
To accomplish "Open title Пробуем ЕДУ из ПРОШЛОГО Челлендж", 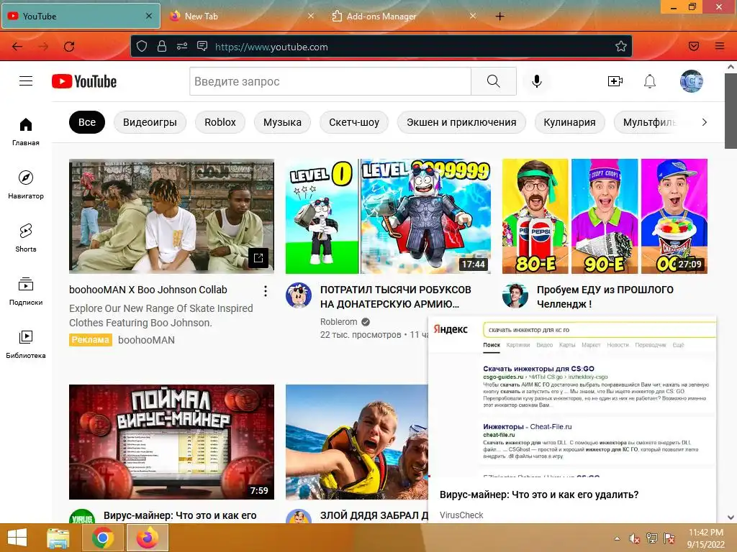I will [x=605, y=297].
